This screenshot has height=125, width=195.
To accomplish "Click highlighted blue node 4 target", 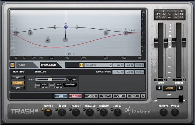I will coord(66,27).
